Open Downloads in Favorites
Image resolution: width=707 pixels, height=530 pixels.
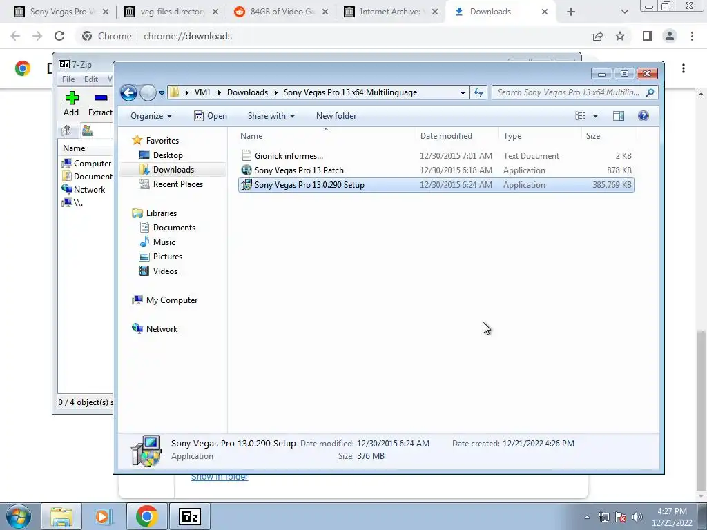tap(173, 170)
